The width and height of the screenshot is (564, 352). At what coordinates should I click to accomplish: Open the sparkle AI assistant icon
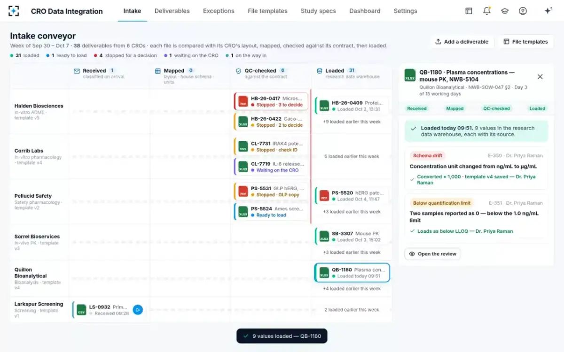click(x=548, y=11)
